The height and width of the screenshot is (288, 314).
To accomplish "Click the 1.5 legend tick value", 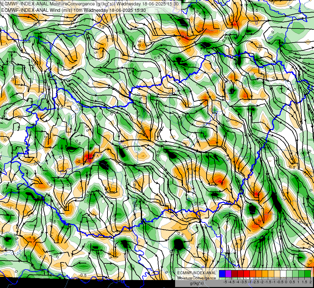I will tap(304, 282).
